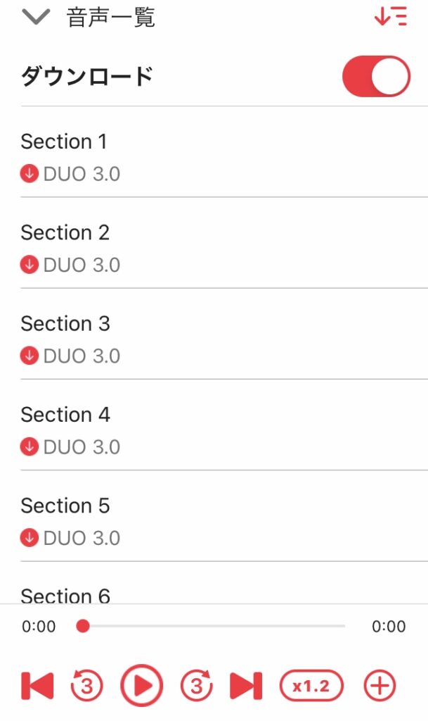The width and height of the screenshot is (428, 721).
Task: Skip to the previous track
Action: [x=38, y=686]
